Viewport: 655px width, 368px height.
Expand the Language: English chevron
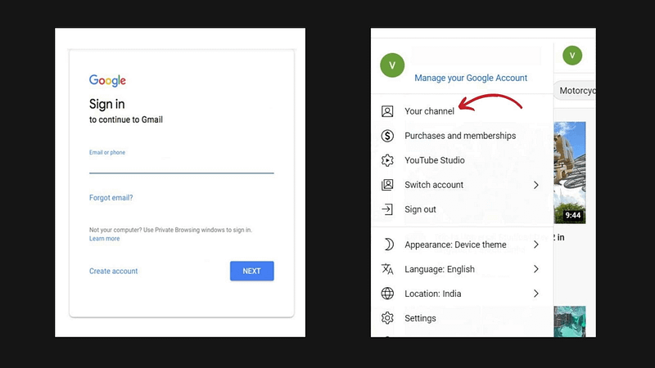pyautogui.click(x=536, y=269)
